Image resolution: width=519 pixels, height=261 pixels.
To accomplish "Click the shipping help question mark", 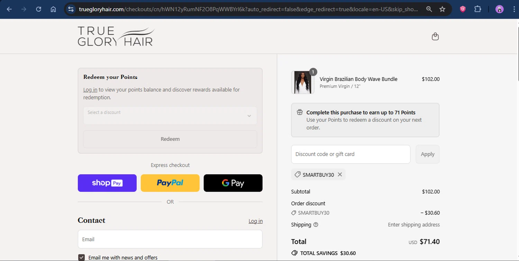I will [x=316, y=225].
